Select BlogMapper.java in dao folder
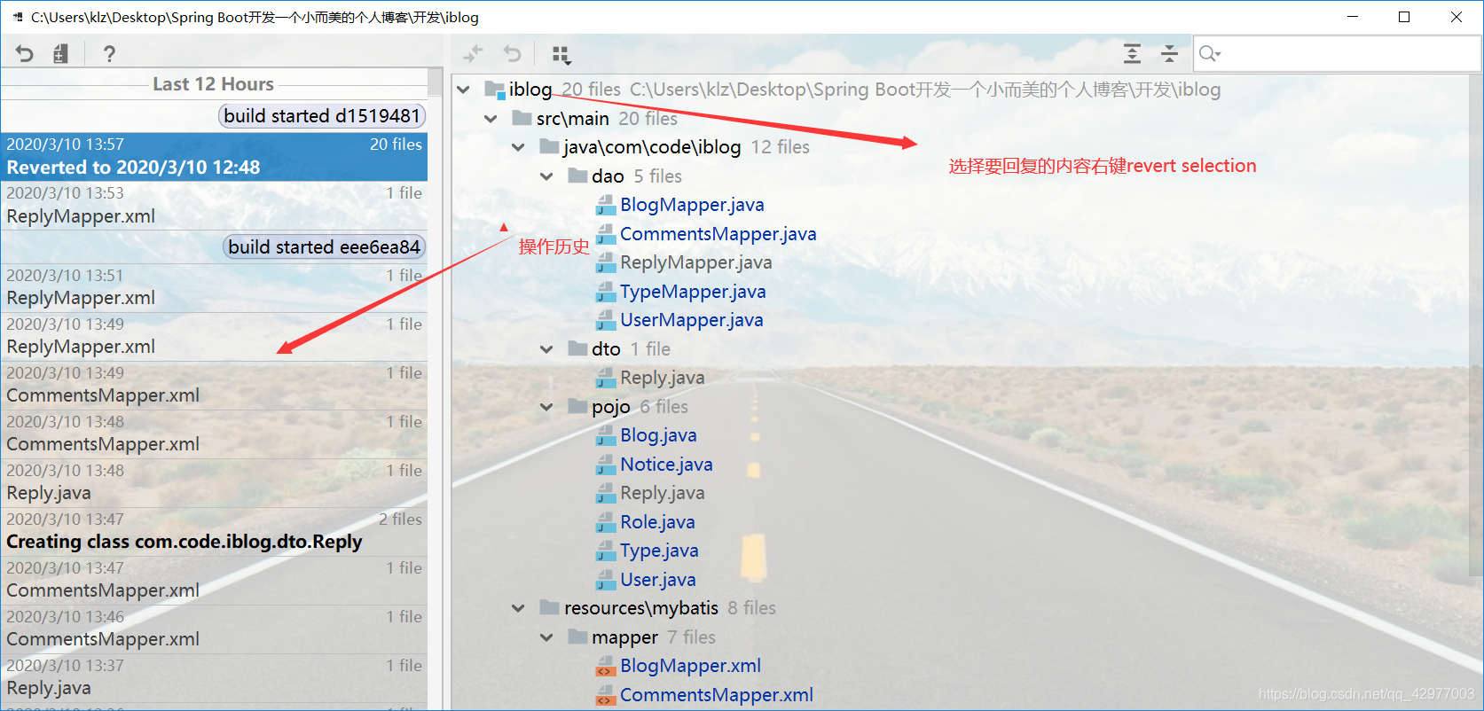1484x711 pixels. 692,205
